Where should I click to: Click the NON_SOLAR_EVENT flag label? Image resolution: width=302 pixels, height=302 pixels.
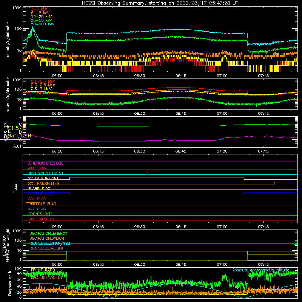click(46, 173)
